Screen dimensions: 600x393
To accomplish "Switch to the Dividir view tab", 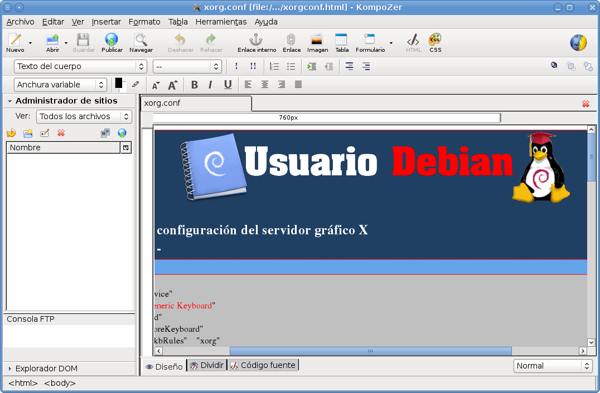I will click(207, 366).
